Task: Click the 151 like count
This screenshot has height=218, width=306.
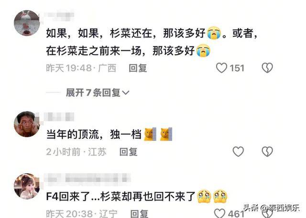Action: [x=237, y=68]
